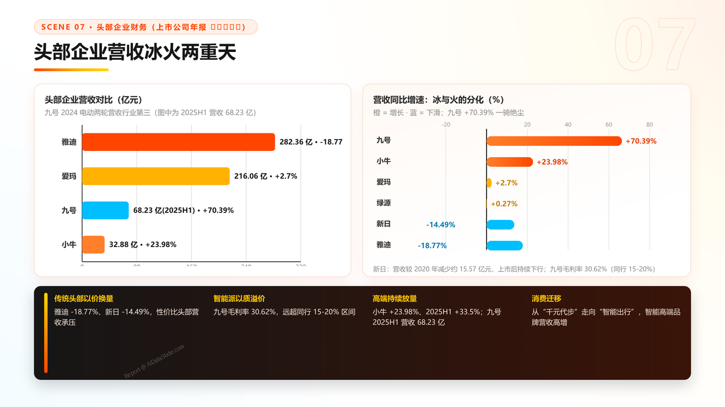Click the 40 axis tick in growth-rate chart
Screen dimensions: 725x407
click(568, 125)
